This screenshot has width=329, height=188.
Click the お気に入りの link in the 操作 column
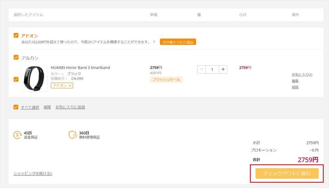coord(302,74)
